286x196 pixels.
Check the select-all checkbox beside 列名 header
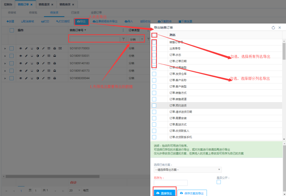click(x=154, y=35)
